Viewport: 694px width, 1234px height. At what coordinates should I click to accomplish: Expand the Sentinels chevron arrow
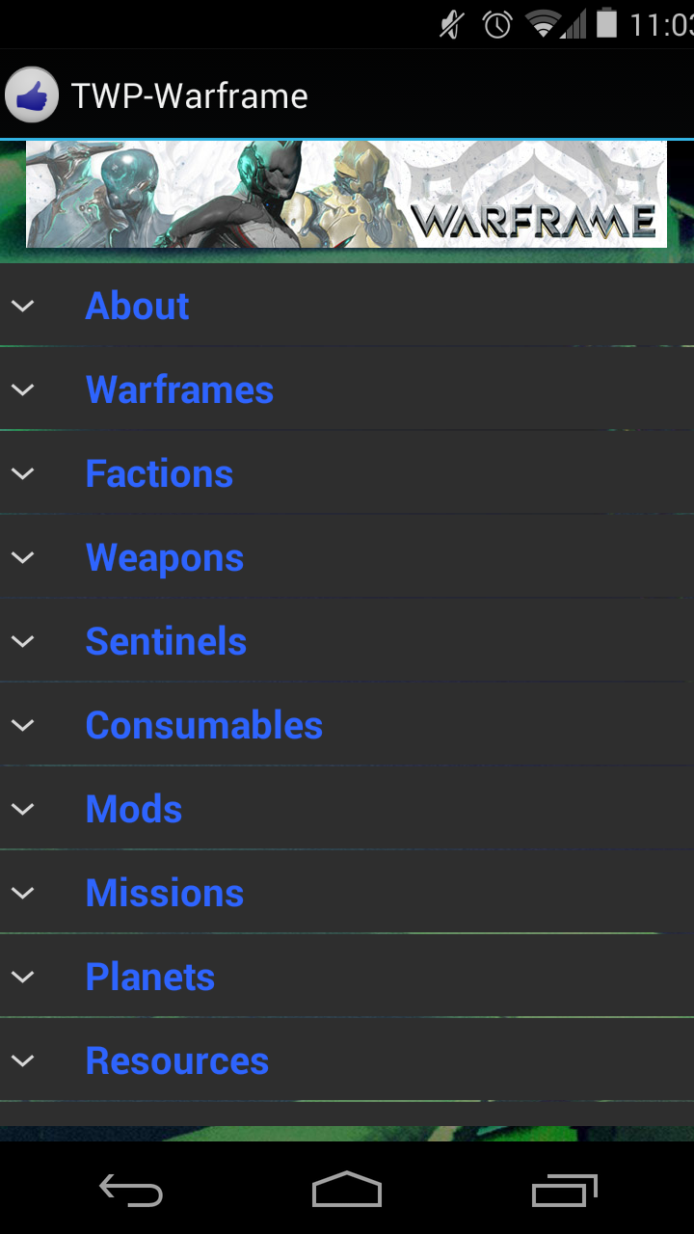click(x=23, y=641)
